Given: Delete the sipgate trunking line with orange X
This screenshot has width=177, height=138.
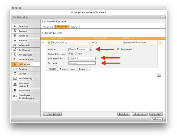Looking at the screenshot, I should tap(160, 43).
